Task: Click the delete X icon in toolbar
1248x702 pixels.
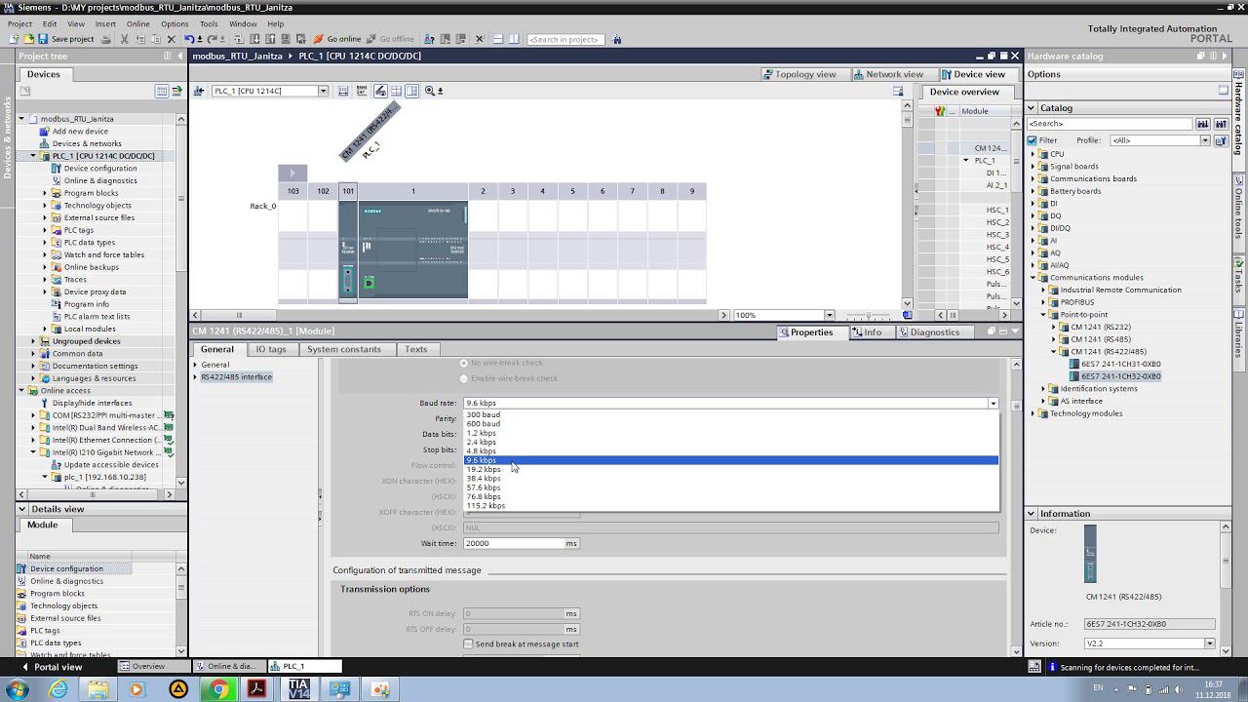Action: point(172,39)
